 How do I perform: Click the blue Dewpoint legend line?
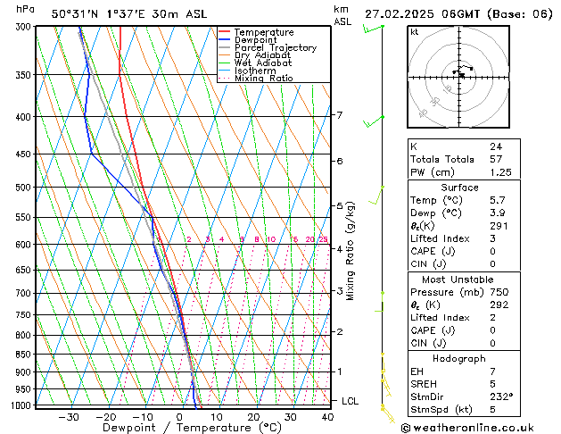click(x=224, y=40)
